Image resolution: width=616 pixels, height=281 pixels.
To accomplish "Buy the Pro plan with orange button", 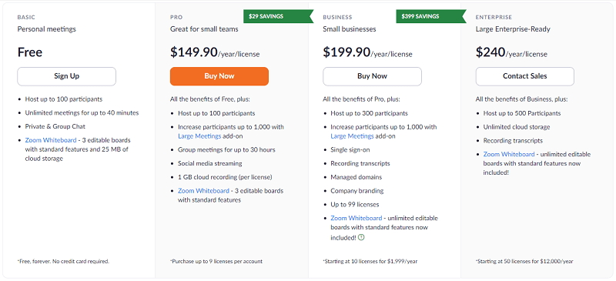I will [219, 76].
